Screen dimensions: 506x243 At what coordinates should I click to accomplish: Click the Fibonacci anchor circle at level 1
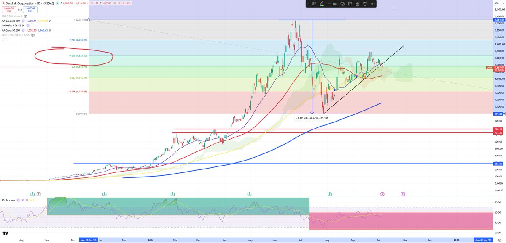point(89,20)
